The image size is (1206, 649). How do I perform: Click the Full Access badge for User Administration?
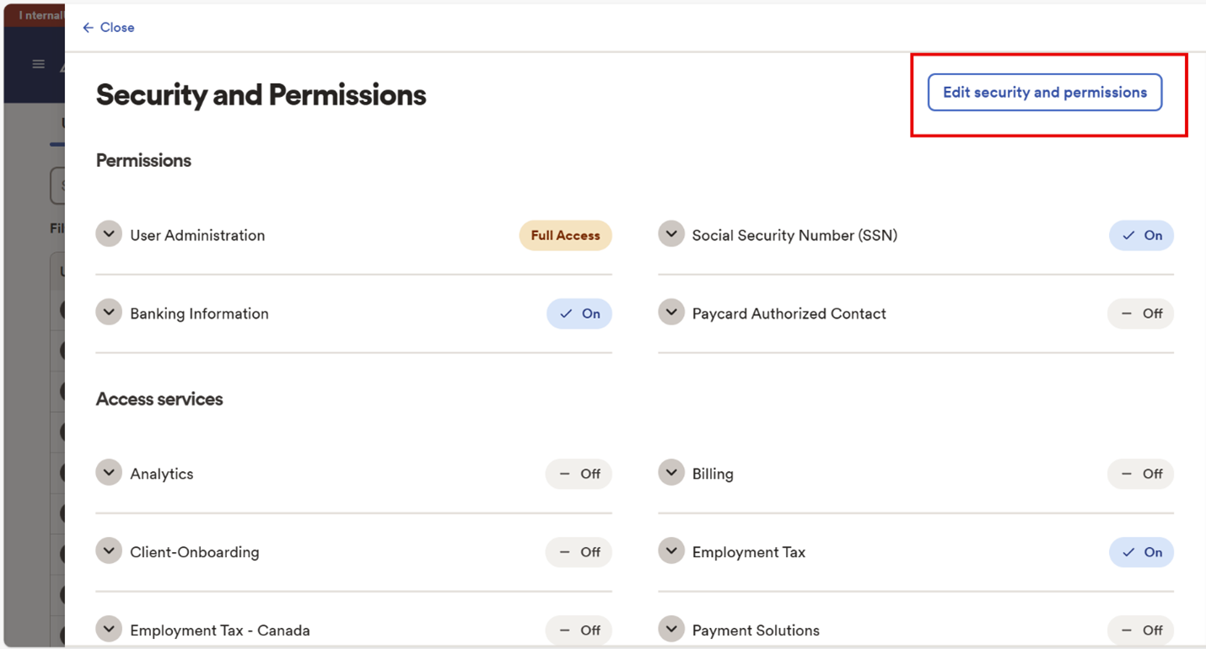point(566,235)
